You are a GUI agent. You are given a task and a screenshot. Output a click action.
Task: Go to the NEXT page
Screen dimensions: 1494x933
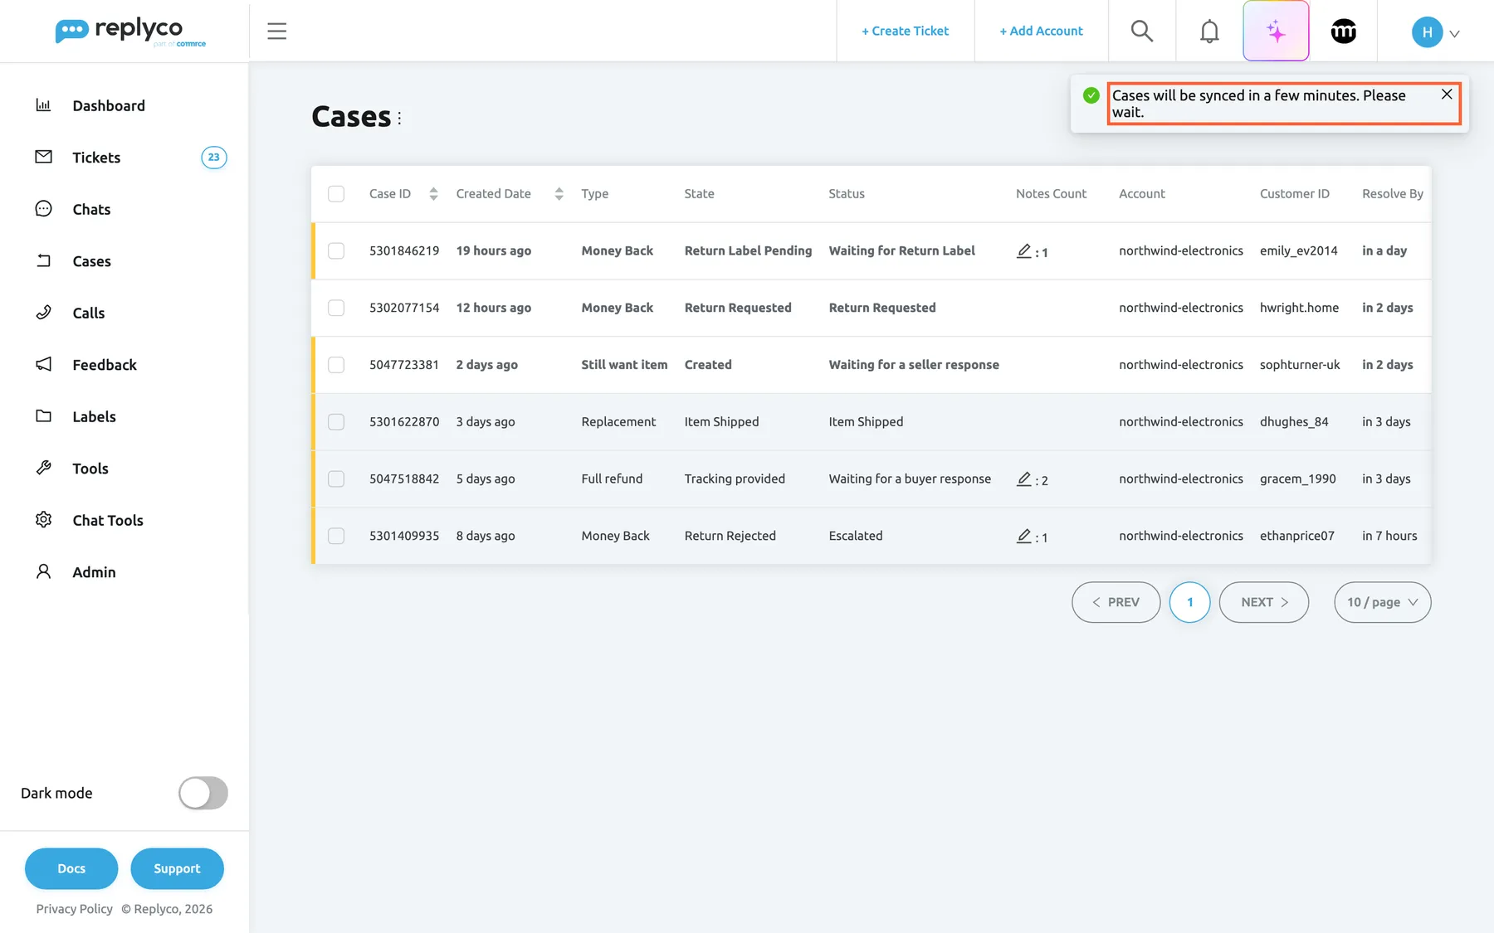pos(1264,602)
